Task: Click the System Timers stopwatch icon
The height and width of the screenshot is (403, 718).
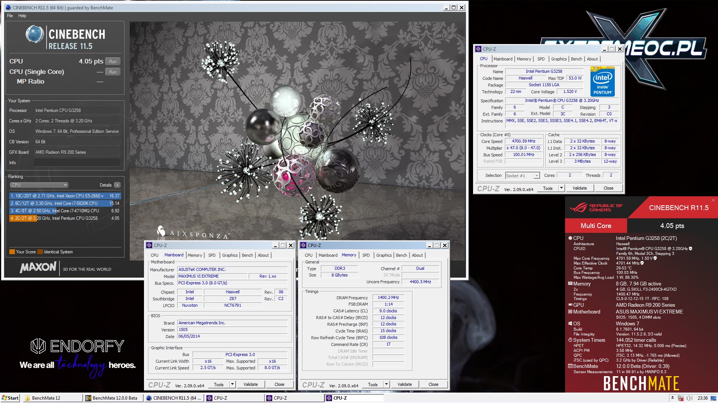Action: tap(570, 340)
